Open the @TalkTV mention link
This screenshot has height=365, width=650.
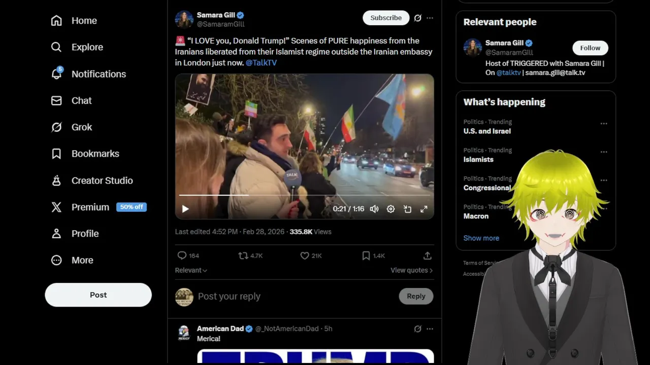click(261, 62)
